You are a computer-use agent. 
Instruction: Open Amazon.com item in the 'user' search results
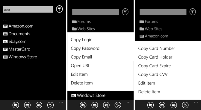(18, 26)
